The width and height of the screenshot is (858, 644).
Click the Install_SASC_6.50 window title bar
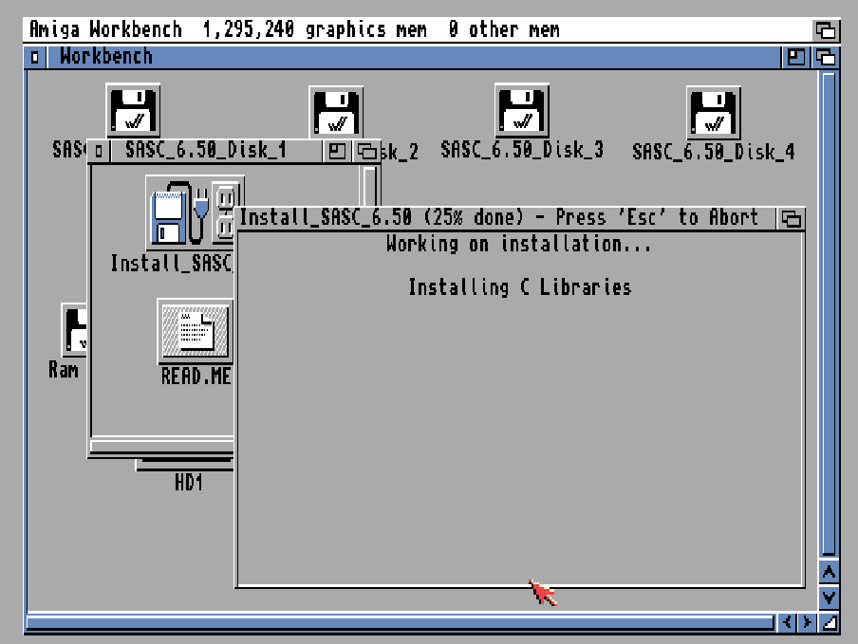point(505,219)
